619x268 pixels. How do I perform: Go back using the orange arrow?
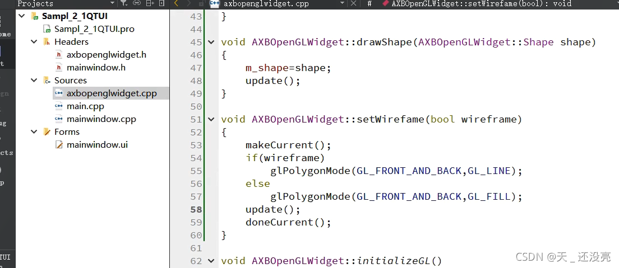tap(176, 3)
